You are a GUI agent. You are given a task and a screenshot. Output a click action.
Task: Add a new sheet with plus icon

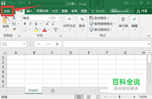(53, 91)
